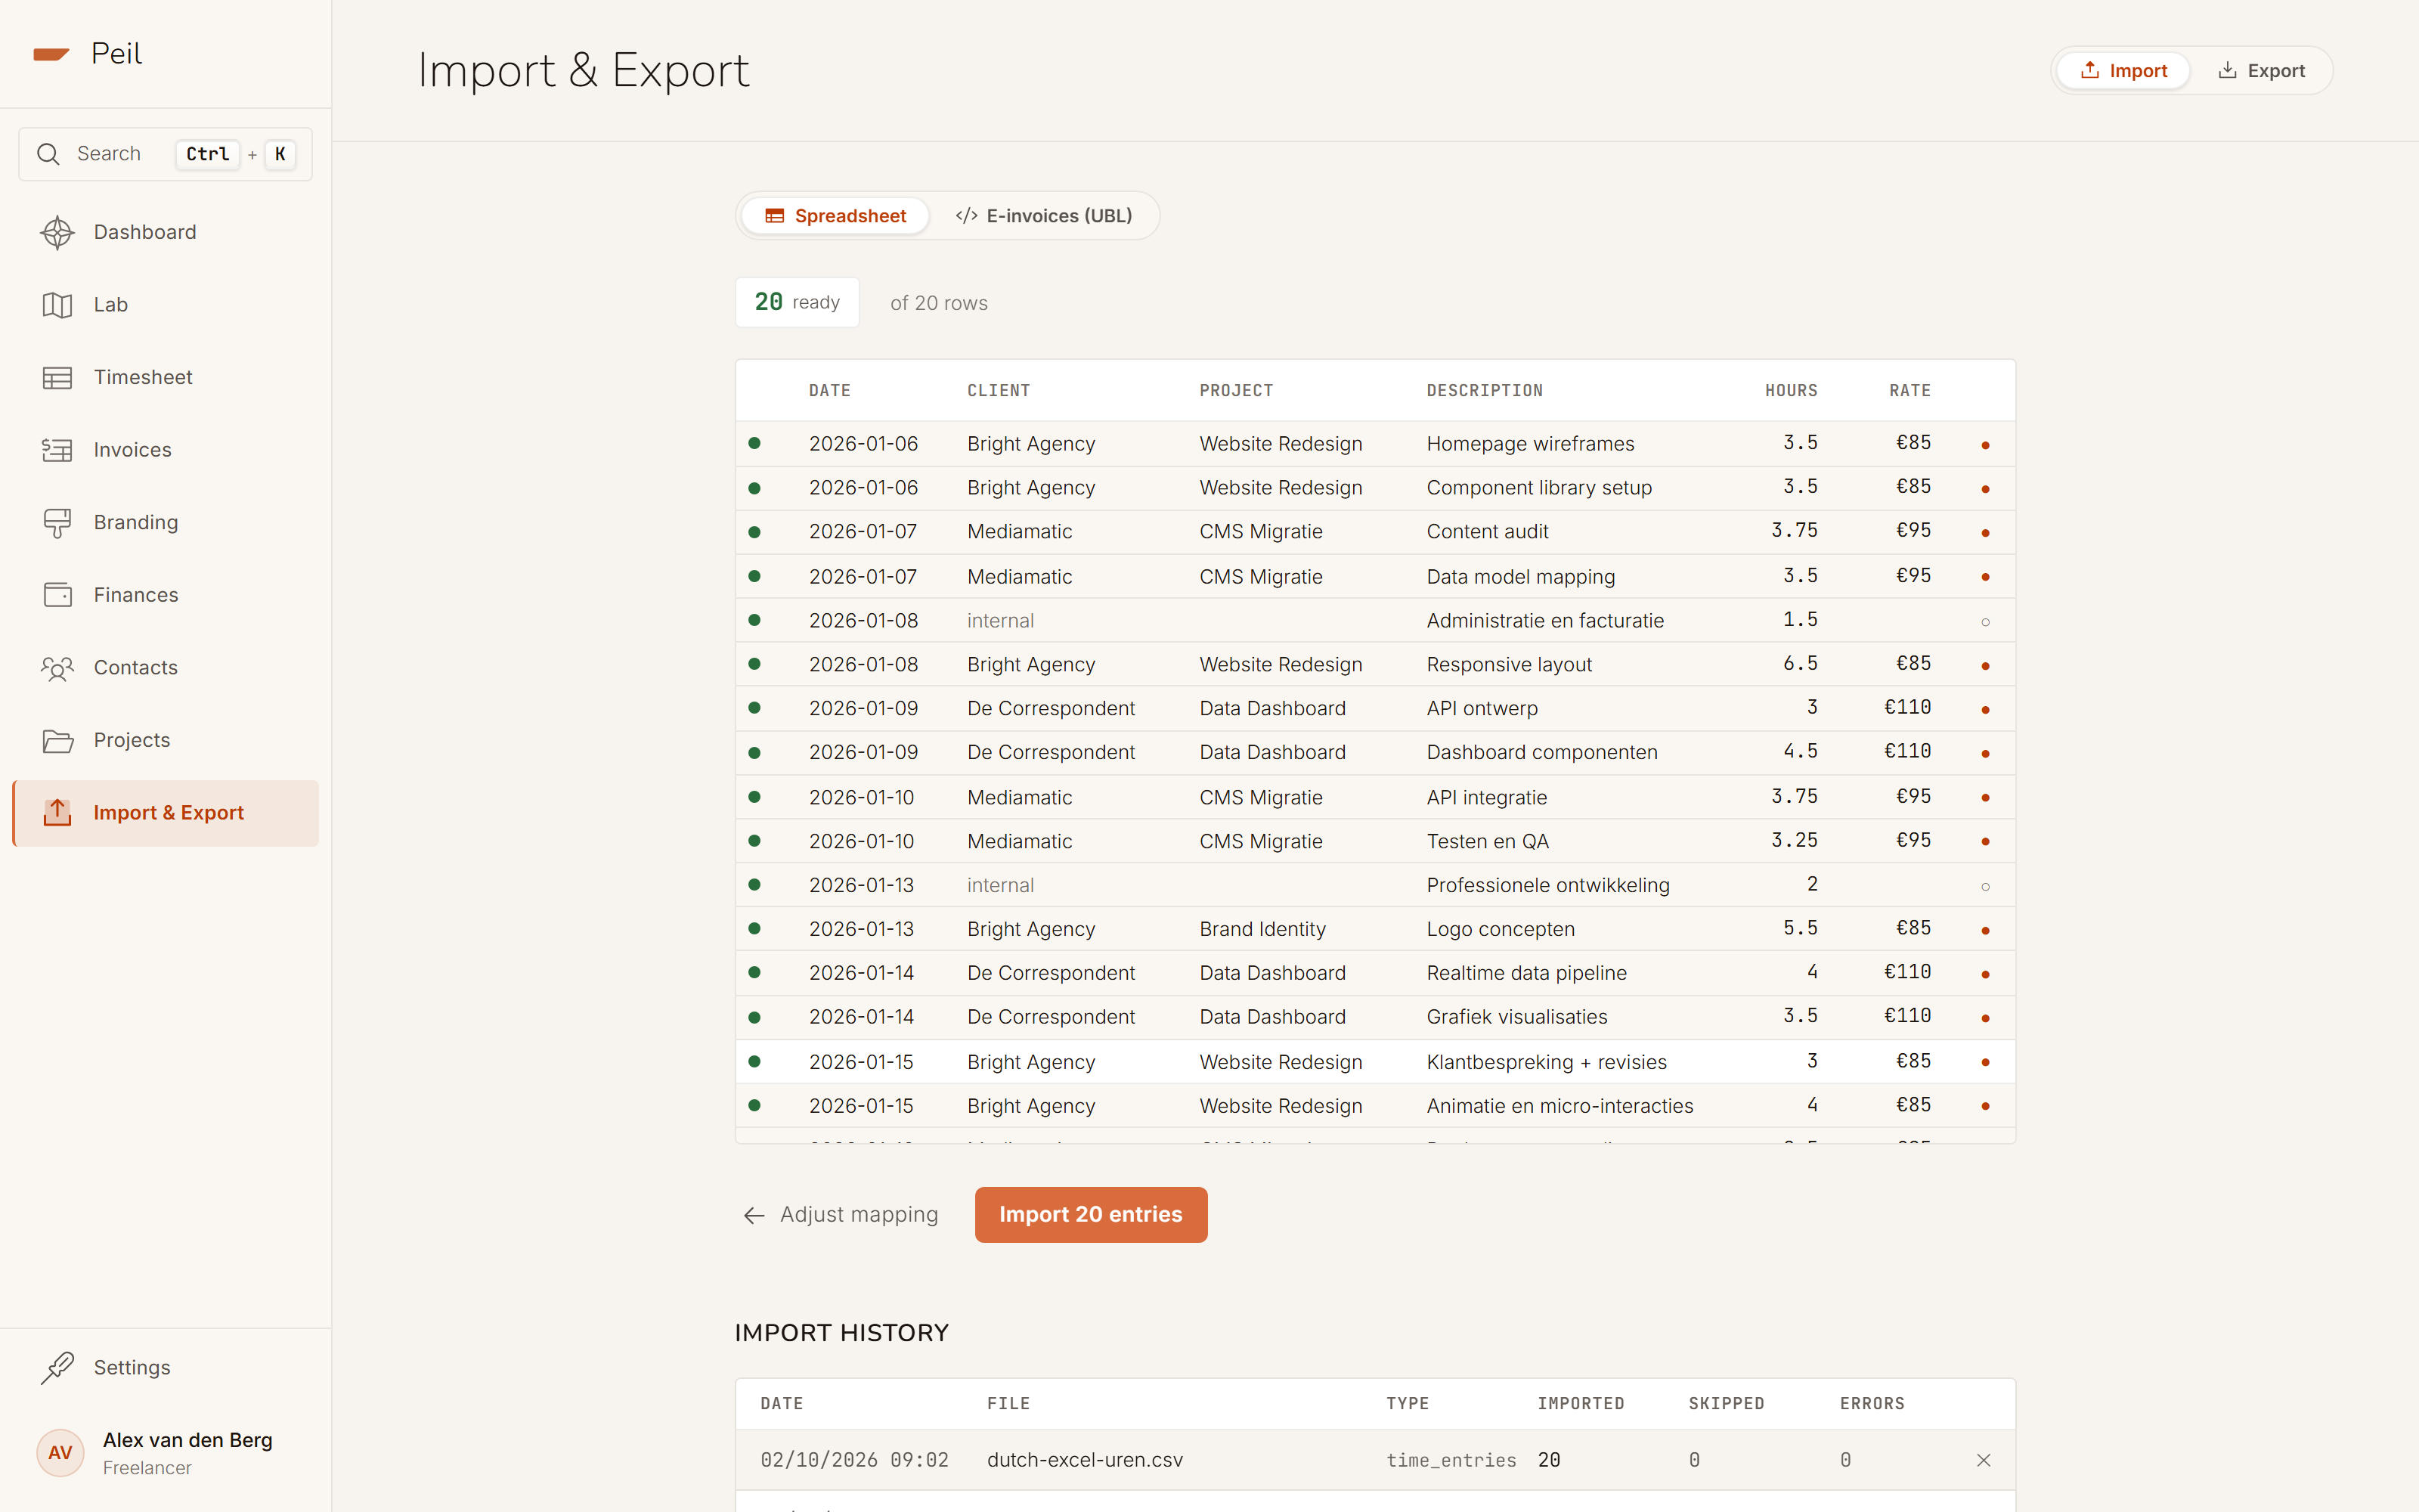Click the Content audit description cell

pyautogui.click(x=1486, y=532)
